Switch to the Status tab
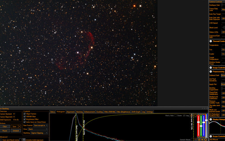Screen dimensions: 225x141 (53, 112)
